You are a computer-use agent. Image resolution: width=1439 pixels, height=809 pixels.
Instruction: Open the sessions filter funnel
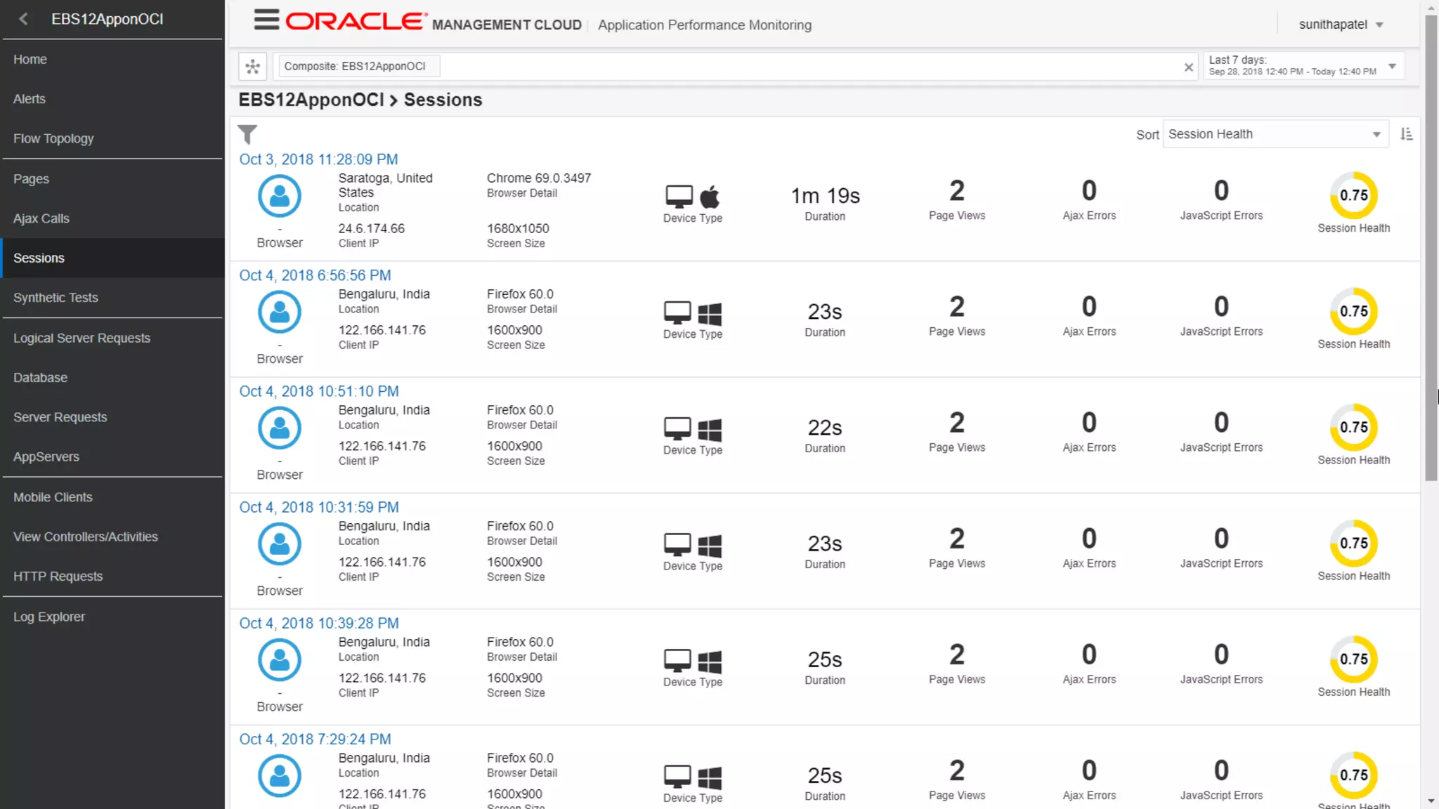click(247, 133)
